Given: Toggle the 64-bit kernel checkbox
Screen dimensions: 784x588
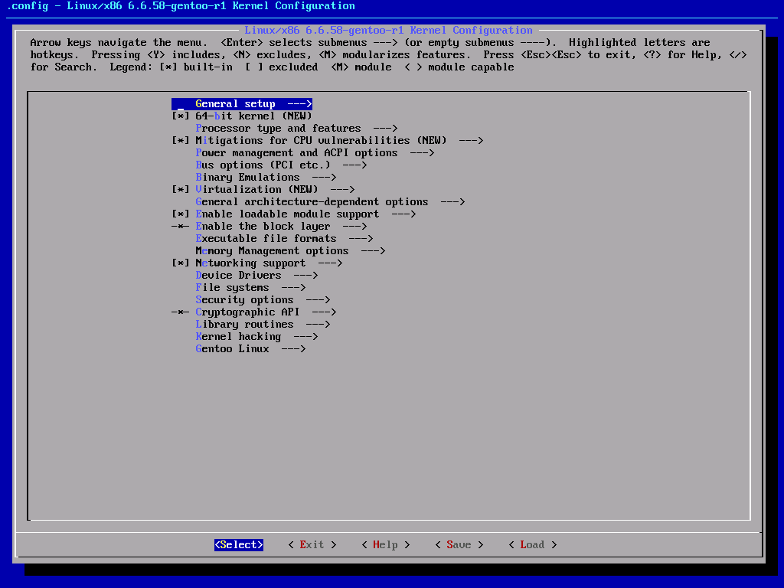Looking at the screenshot, I should pos(181,116).
